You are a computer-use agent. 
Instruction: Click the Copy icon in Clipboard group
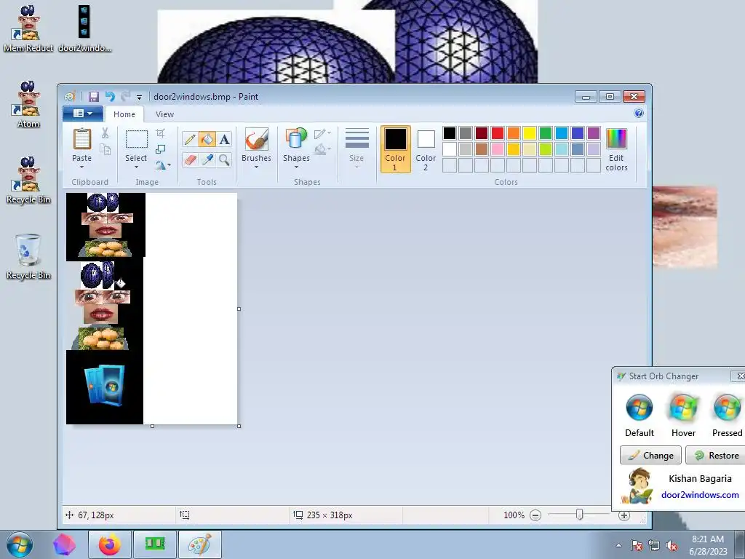pos(105,150)
